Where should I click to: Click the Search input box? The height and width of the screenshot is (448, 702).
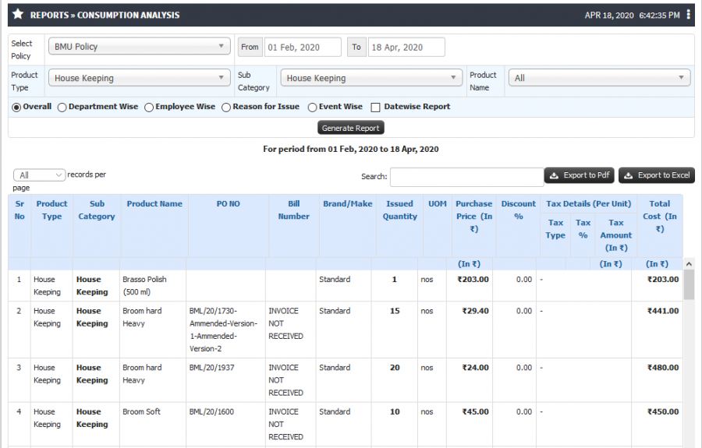(x=467, y=177)
